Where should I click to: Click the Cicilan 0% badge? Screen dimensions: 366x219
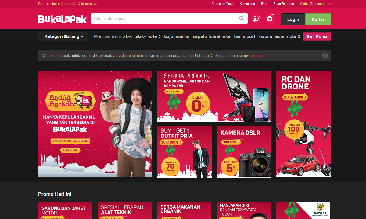pos(198,104)
